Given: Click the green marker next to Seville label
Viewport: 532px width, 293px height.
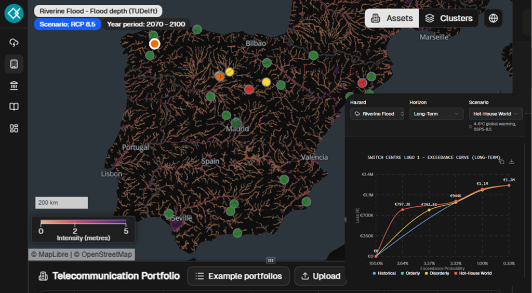Looking at the screenshot, I should click(169, 214).
